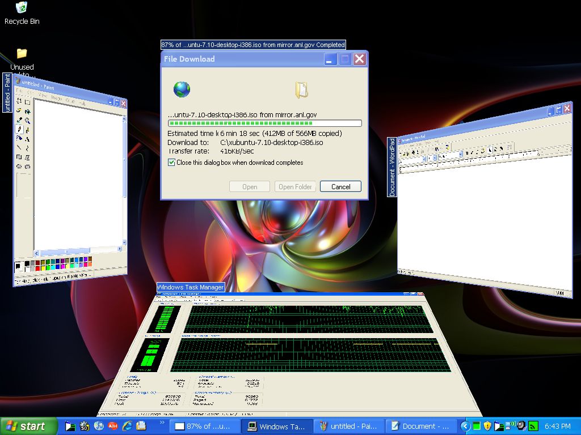The height and width of the screenshot is (435, 581).
Task: Switch to Document - WordPad taskbar button
Action: tap(422, 426)
